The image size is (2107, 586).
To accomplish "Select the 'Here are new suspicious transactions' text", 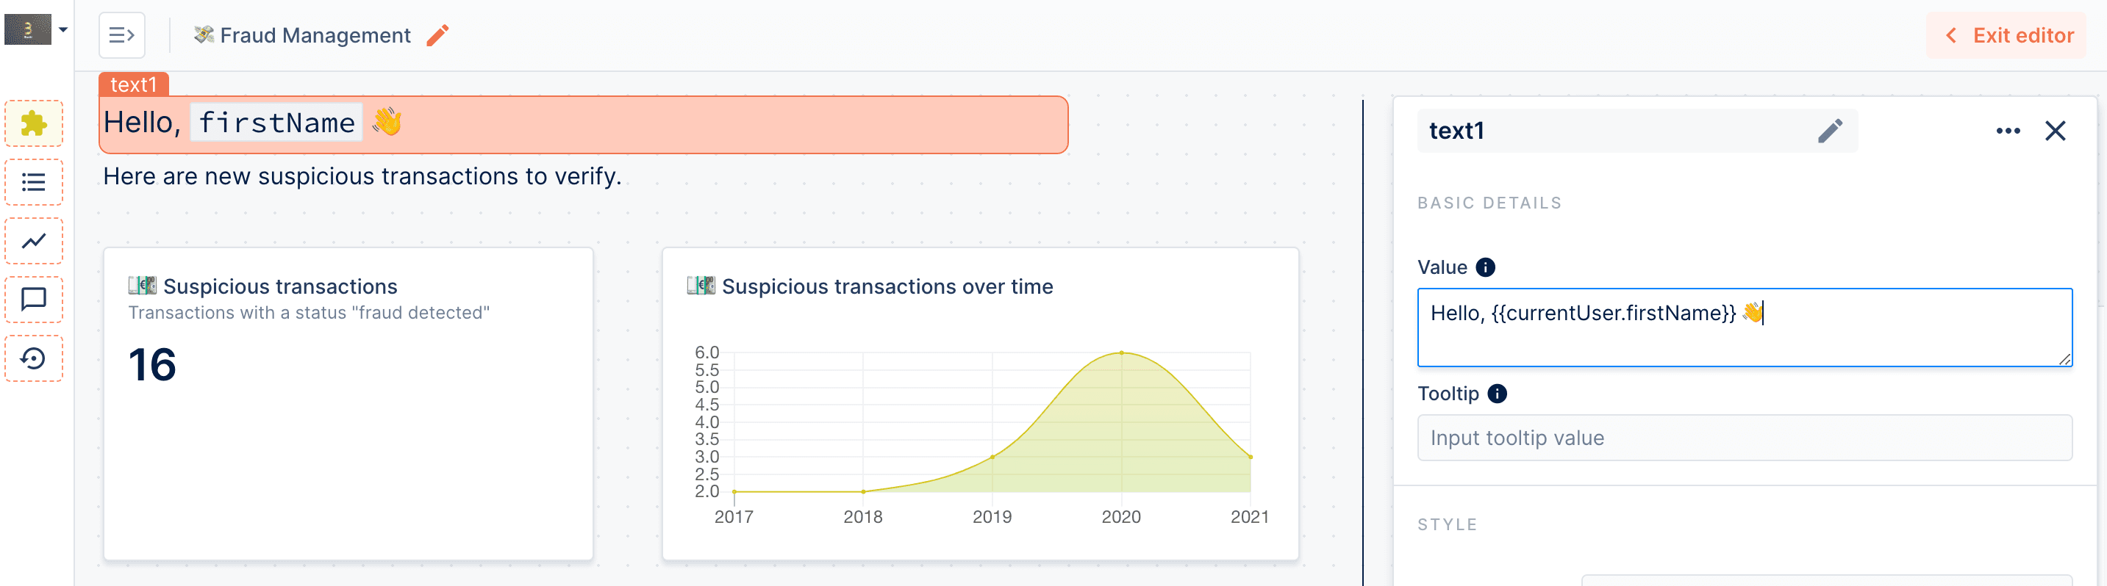I will click(362, 176).
